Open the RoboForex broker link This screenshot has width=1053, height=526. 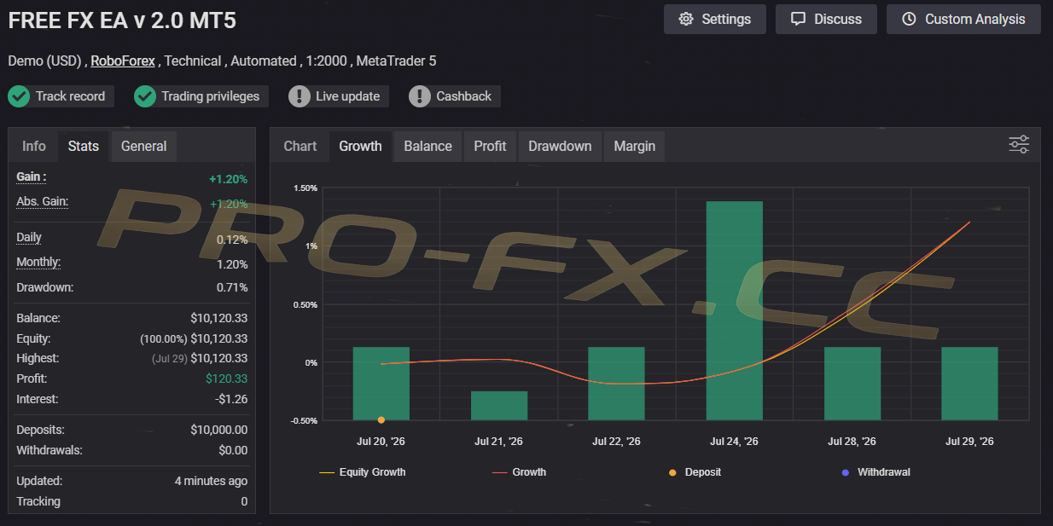(123, 61)
